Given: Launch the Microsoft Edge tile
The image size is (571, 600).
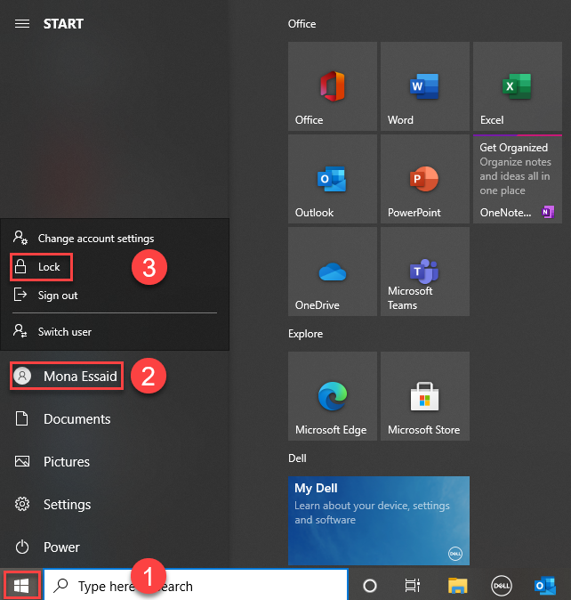Looking at the screenshot, I should (332, 396).
